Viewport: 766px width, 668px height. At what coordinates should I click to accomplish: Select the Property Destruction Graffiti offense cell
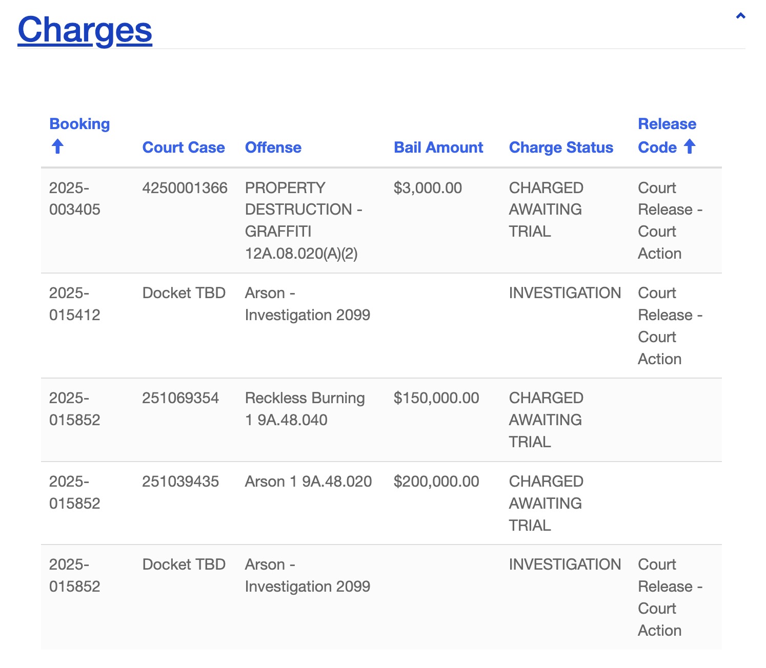(x=303, y=220)
